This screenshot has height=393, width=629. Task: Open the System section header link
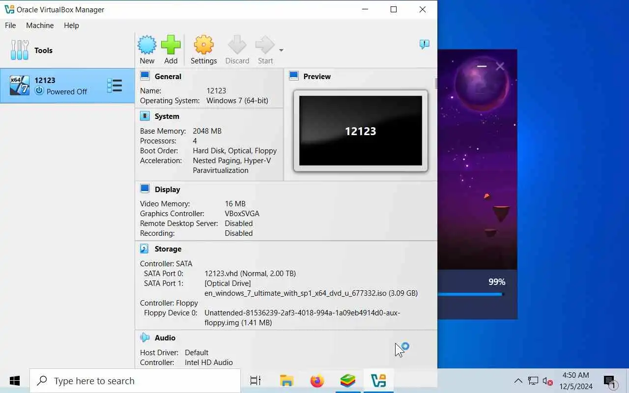pos(167,116)
